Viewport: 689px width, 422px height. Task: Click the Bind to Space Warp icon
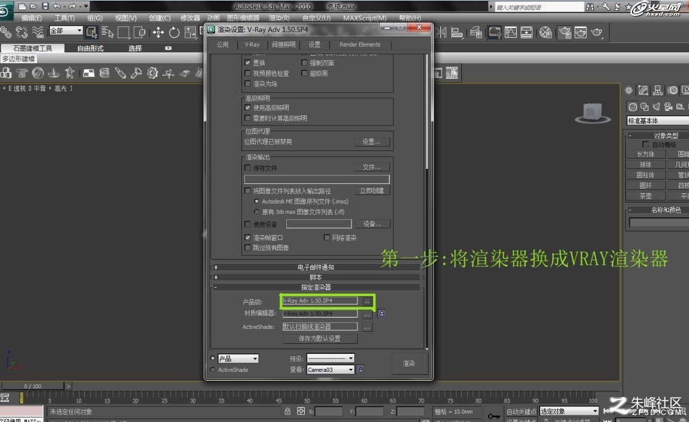38,32
